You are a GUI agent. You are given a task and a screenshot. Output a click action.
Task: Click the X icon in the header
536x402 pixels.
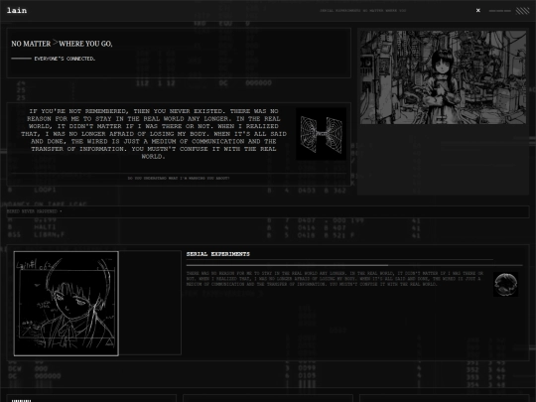[478, 11]
